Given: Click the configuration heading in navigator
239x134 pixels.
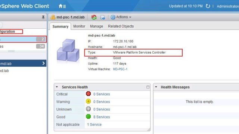Looking at the screenshot, I should coord(7,31).
